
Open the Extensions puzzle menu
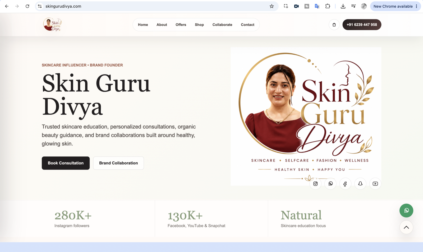[328, 6]
